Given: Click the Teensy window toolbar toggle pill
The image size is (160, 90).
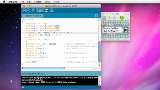Looking at the screenshot, I should coord(127,14).
